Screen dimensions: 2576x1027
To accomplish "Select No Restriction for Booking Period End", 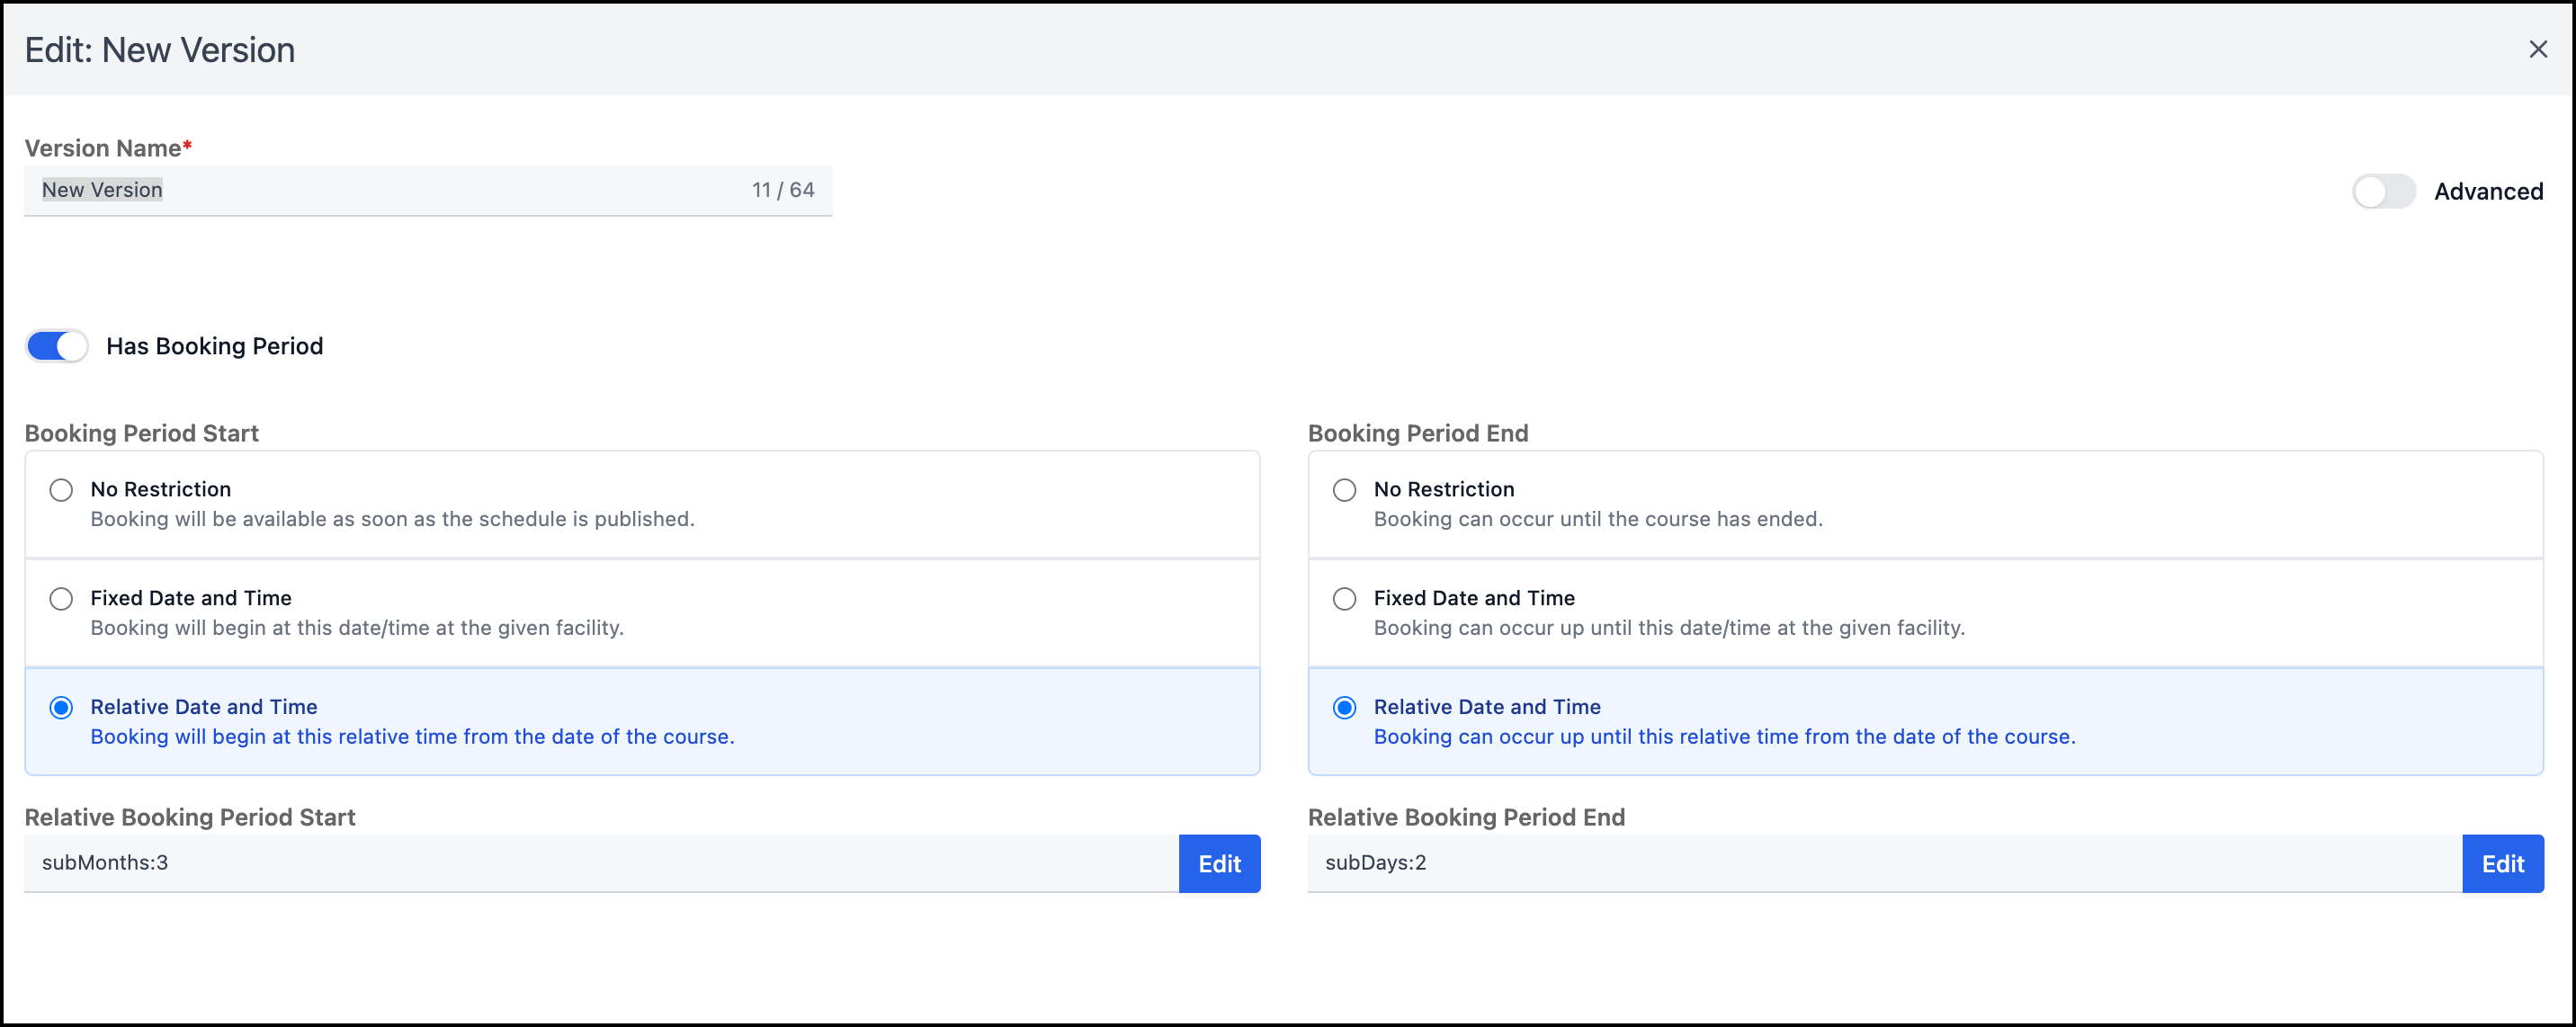I will click(x=1344, y=490).
